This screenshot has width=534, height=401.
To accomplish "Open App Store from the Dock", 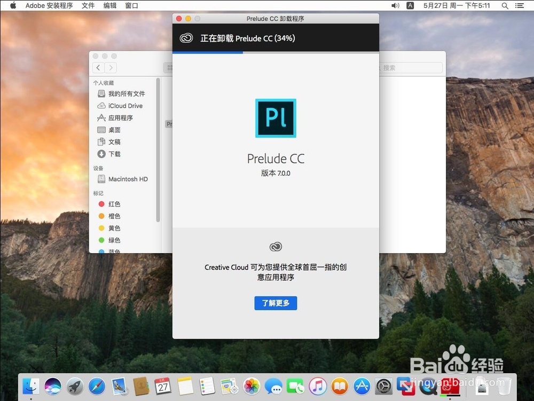I will (362, 387).
